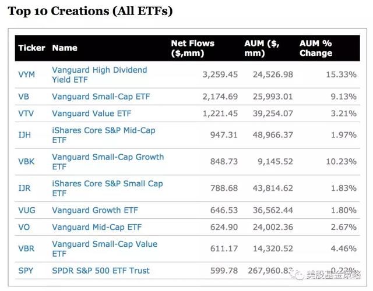Screen dimensions: 373x291
Task: Click the VUG ticker link
Action: 27,210
